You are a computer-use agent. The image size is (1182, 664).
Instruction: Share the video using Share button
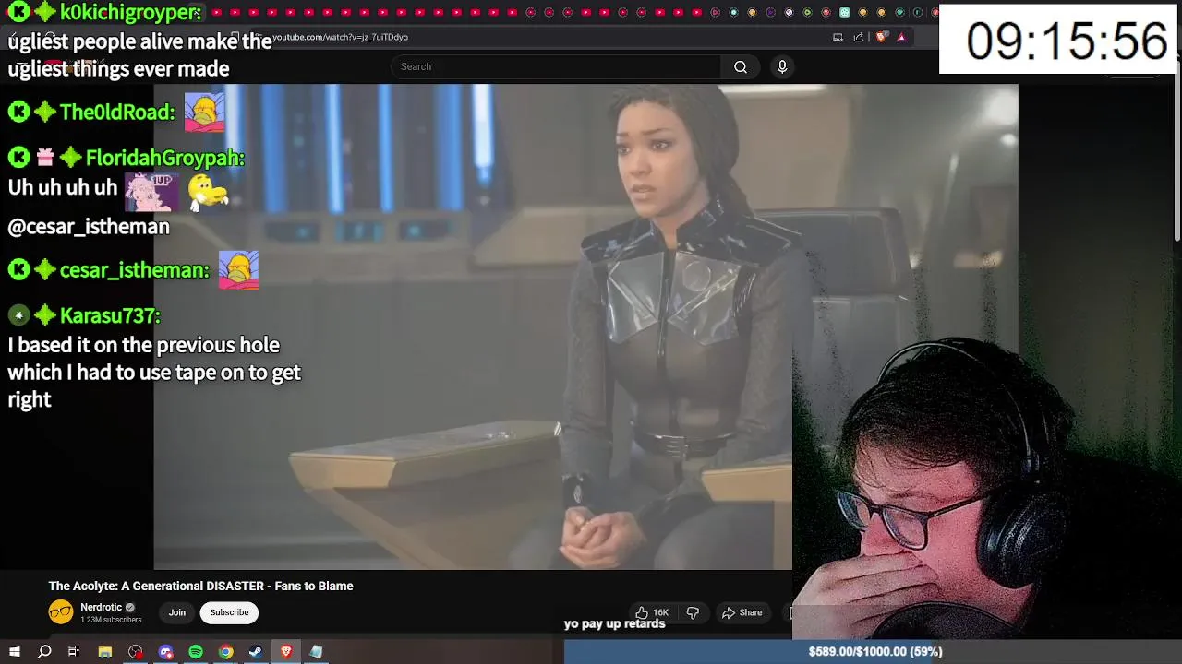tap(742, 612)
